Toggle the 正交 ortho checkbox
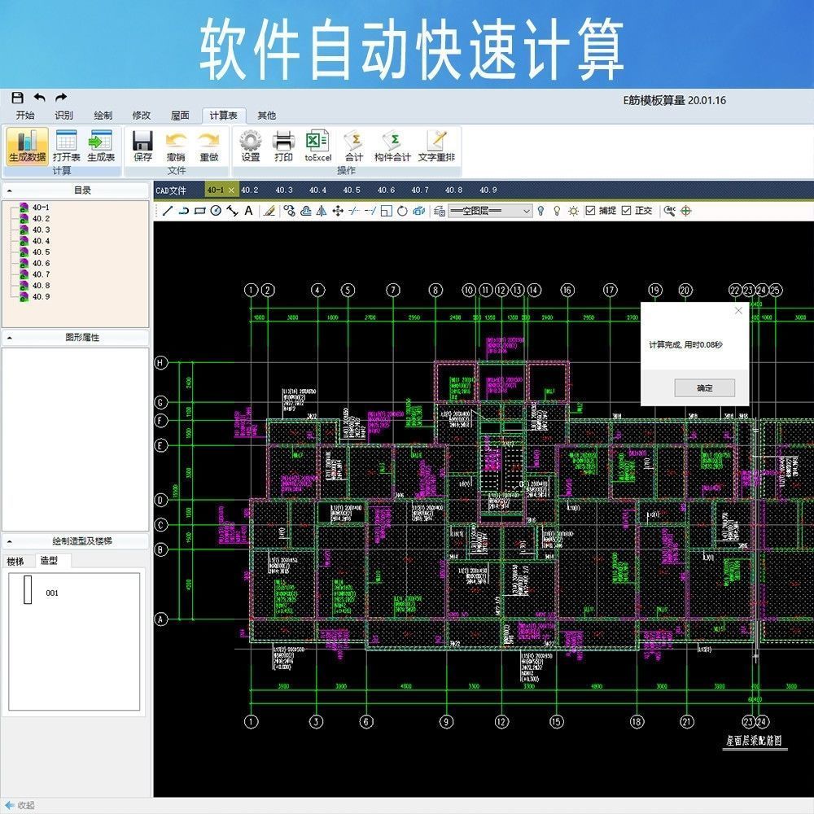Viewport: 814px width, 814px height. click(x=626, y=210)
